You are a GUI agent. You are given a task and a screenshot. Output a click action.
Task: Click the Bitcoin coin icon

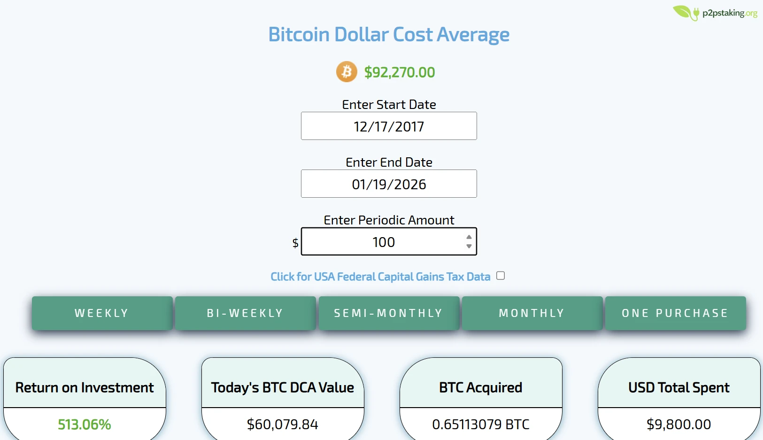click(346, 71)
